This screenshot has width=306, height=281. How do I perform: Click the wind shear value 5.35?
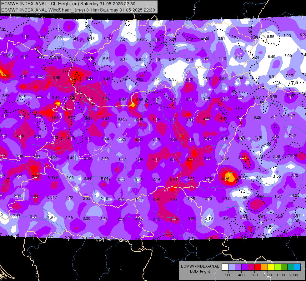click(x=275, y=136)
